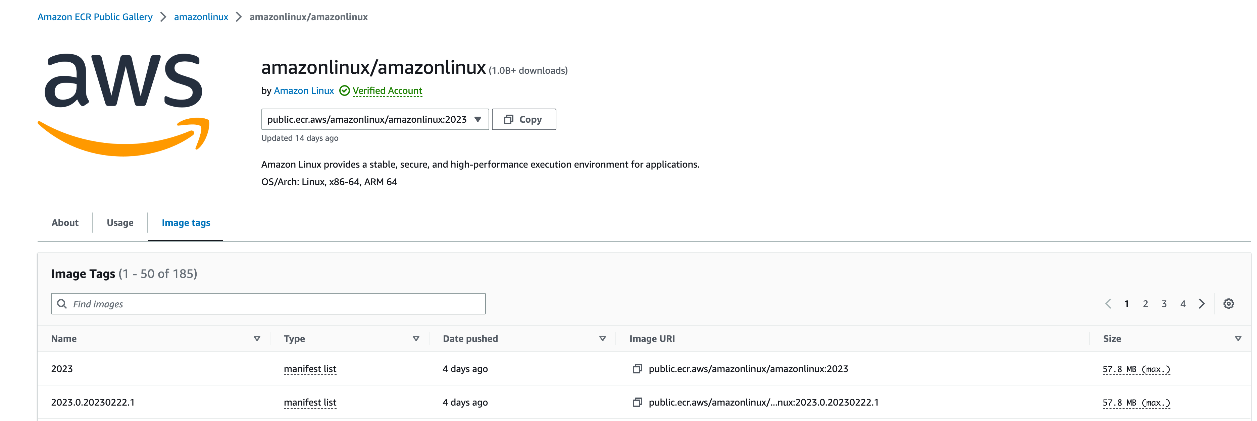Click the AWS logo image
1257x421 pixels.
click(123, 105)
